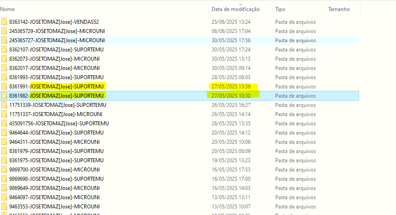The image size is (396, 215).
Task: Click folder icon of 11751337-JOSETOMAZ[Jose]-MICROUNI
Action: [x=4, y=114]
